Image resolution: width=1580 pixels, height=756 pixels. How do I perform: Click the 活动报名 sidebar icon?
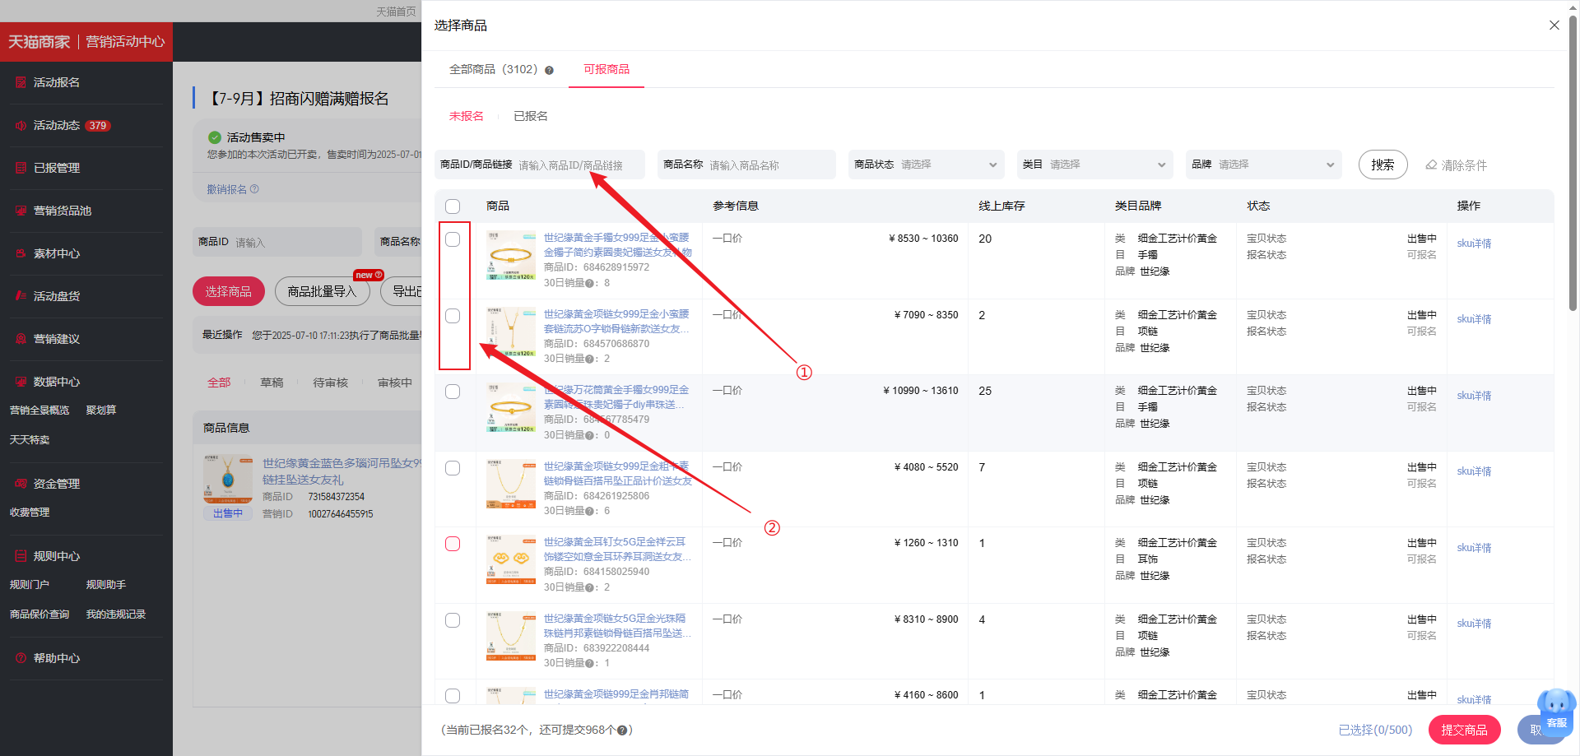[x=21, y=82]
